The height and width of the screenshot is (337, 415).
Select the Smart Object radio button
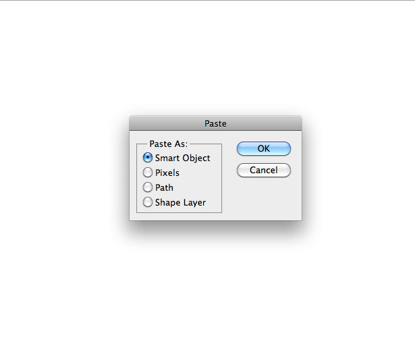[x=147, y=158]
